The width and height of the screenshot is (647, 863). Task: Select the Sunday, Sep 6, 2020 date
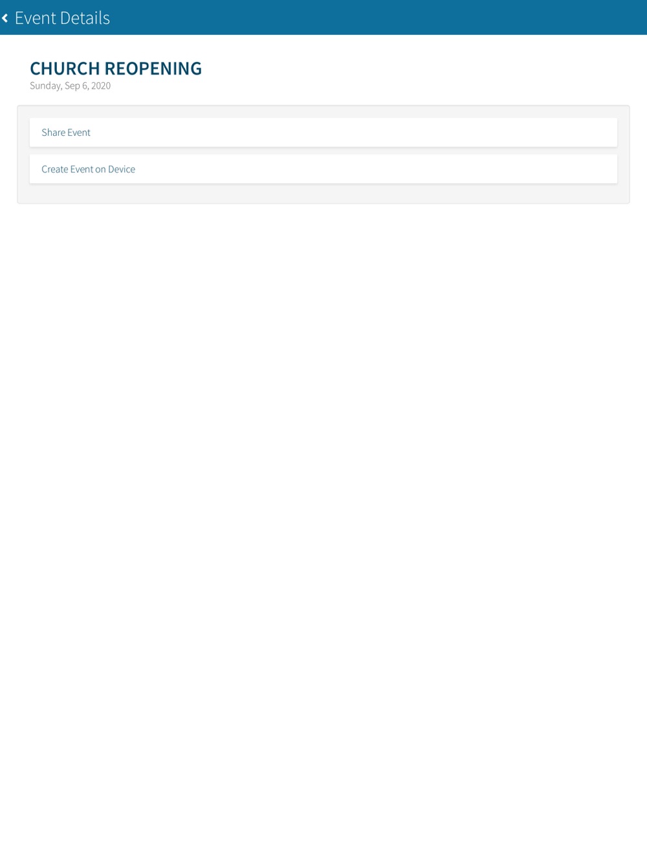point(70,85)
